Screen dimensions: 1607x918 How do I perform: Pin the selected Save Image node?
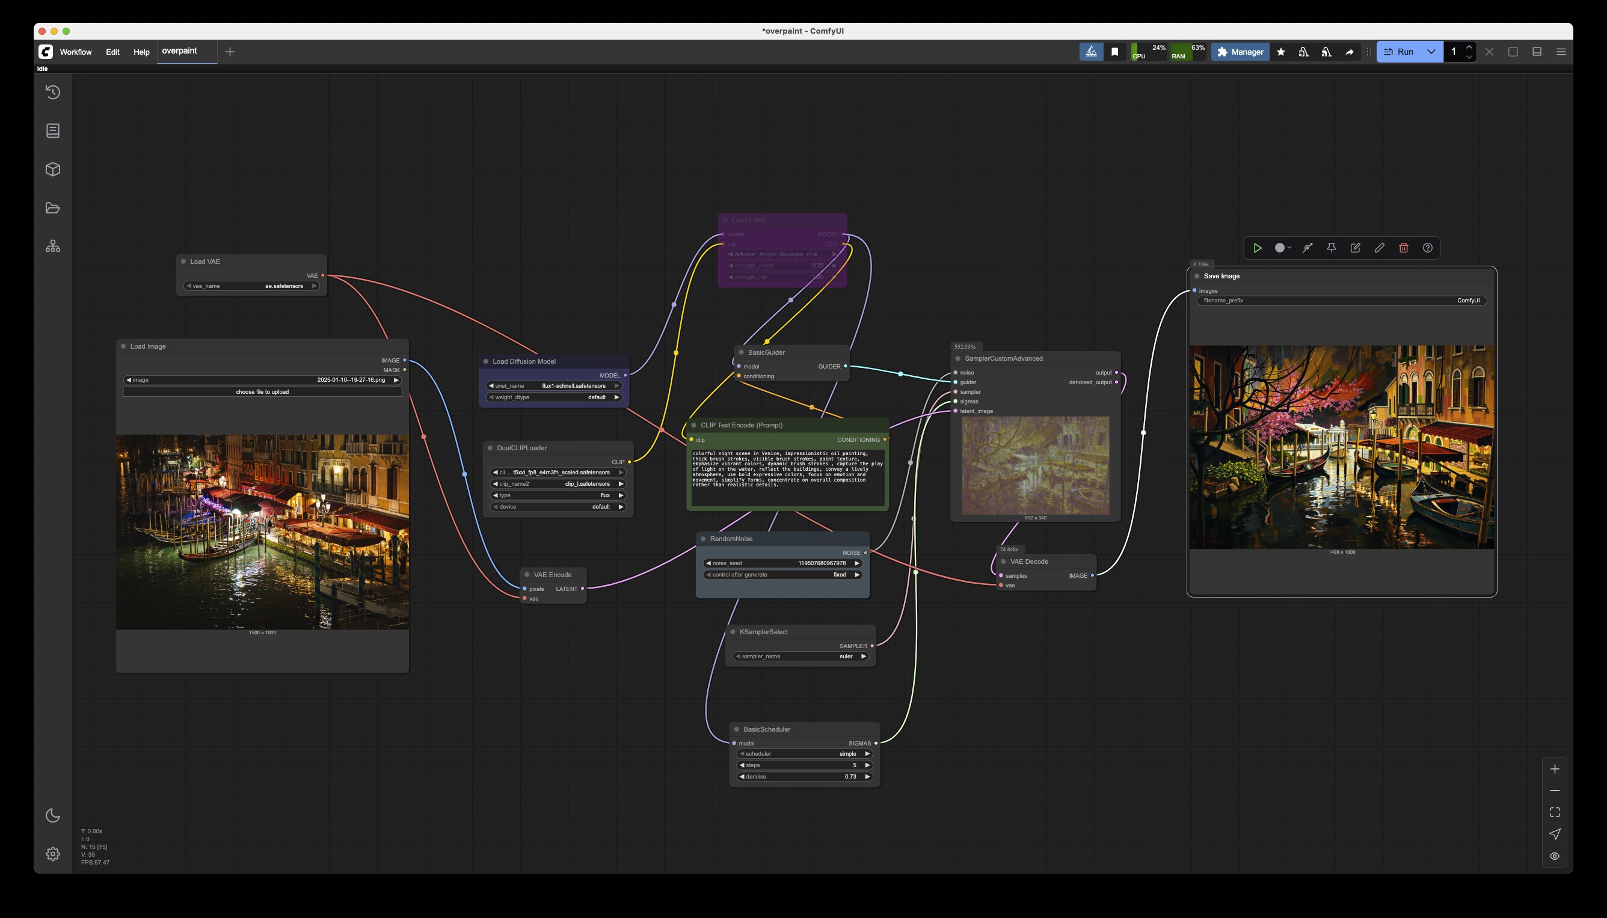click(x=1332, y=248)
